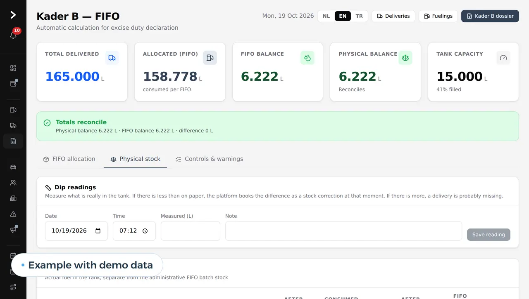Screen dimensions: 529x299
Task: Open the date picker calendar icon
Action: [98, 231]
